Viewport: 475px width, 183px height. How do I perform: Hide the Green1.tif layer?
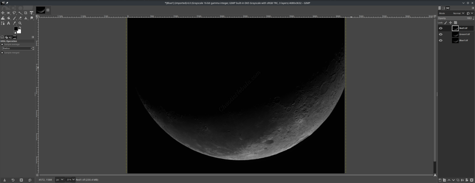pos(441,34)
